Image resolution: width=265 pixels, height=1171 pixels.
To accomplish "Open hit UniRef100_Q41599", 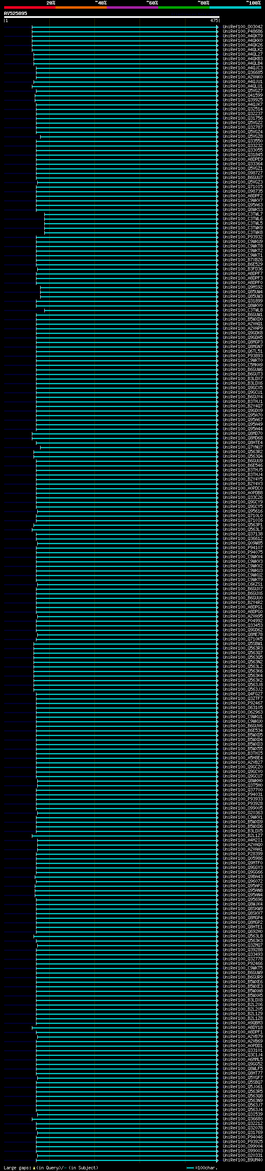I will coord(243,96).
